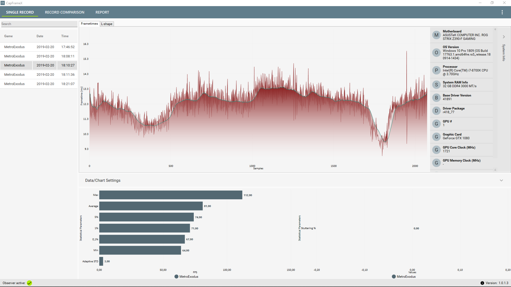Expand the Data/Chart Settings section
The height and width of the screenshot is (287, 511).
[x=501, y=180]
